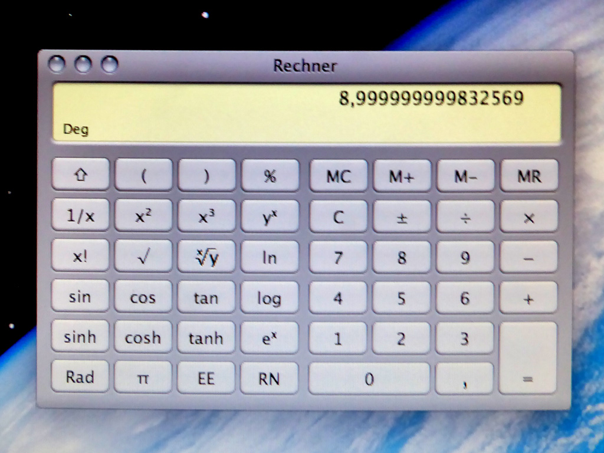This screenshot has width=604, height=453.
Task: Click digit 8
Action: pyautogui.click(x=401, y=257)
